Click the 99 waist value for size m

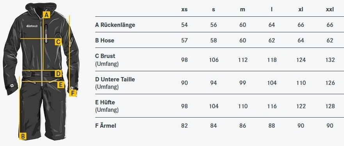pos(242,83)
